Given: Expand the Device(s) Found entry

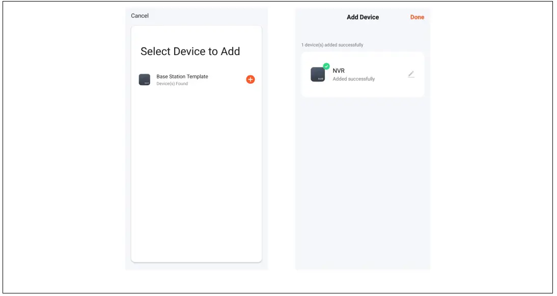Looking at the screenshot, I should coord(172,83).
